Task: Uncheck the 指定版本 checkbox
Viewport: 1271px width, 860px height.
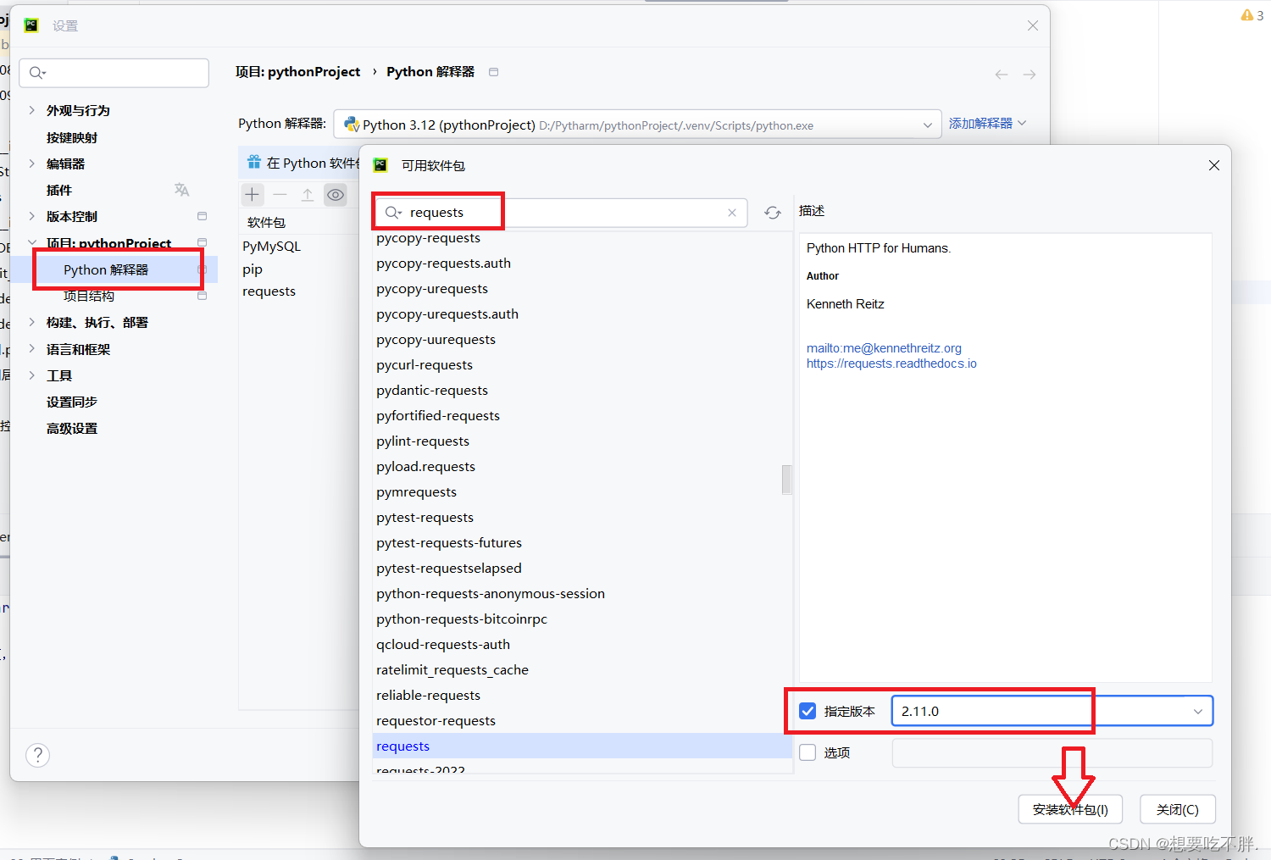Action: point(808,711)
